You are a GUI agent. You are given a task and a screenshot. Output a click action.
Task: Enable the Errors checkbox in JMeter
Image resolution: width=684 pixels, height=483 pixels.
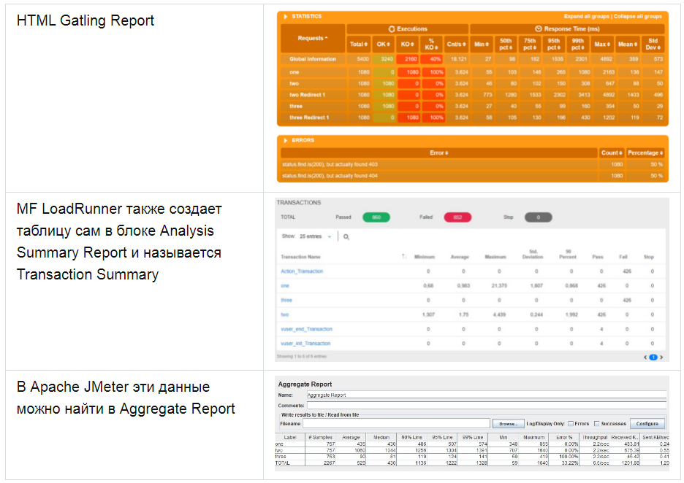[571, 424]
